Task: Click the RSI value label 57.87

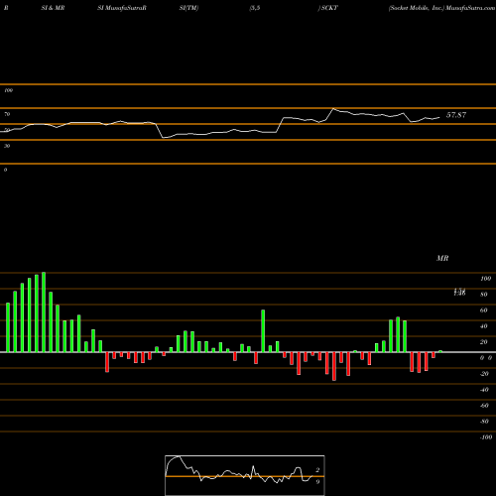Action: (x=456, y=115)
